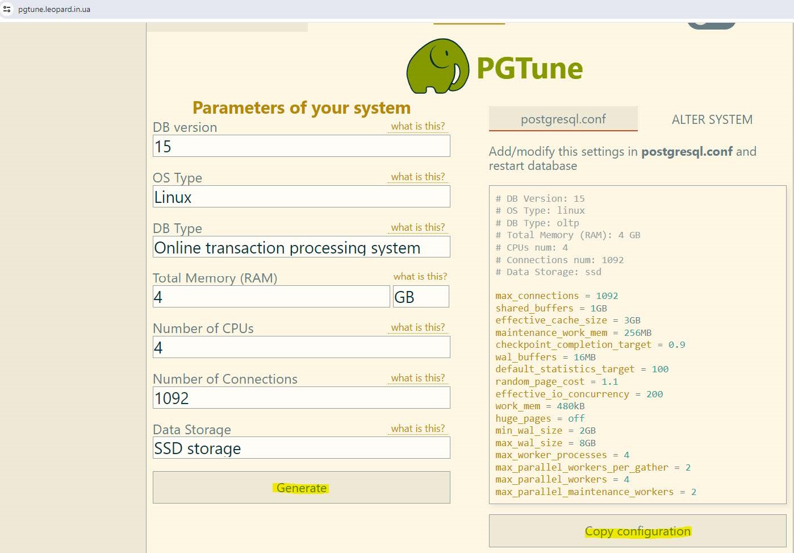This screenshot has width=794, height=553.
Task: Click the 'effective_io_concurrency = 200' line
Action: click(x=579, y=394)
